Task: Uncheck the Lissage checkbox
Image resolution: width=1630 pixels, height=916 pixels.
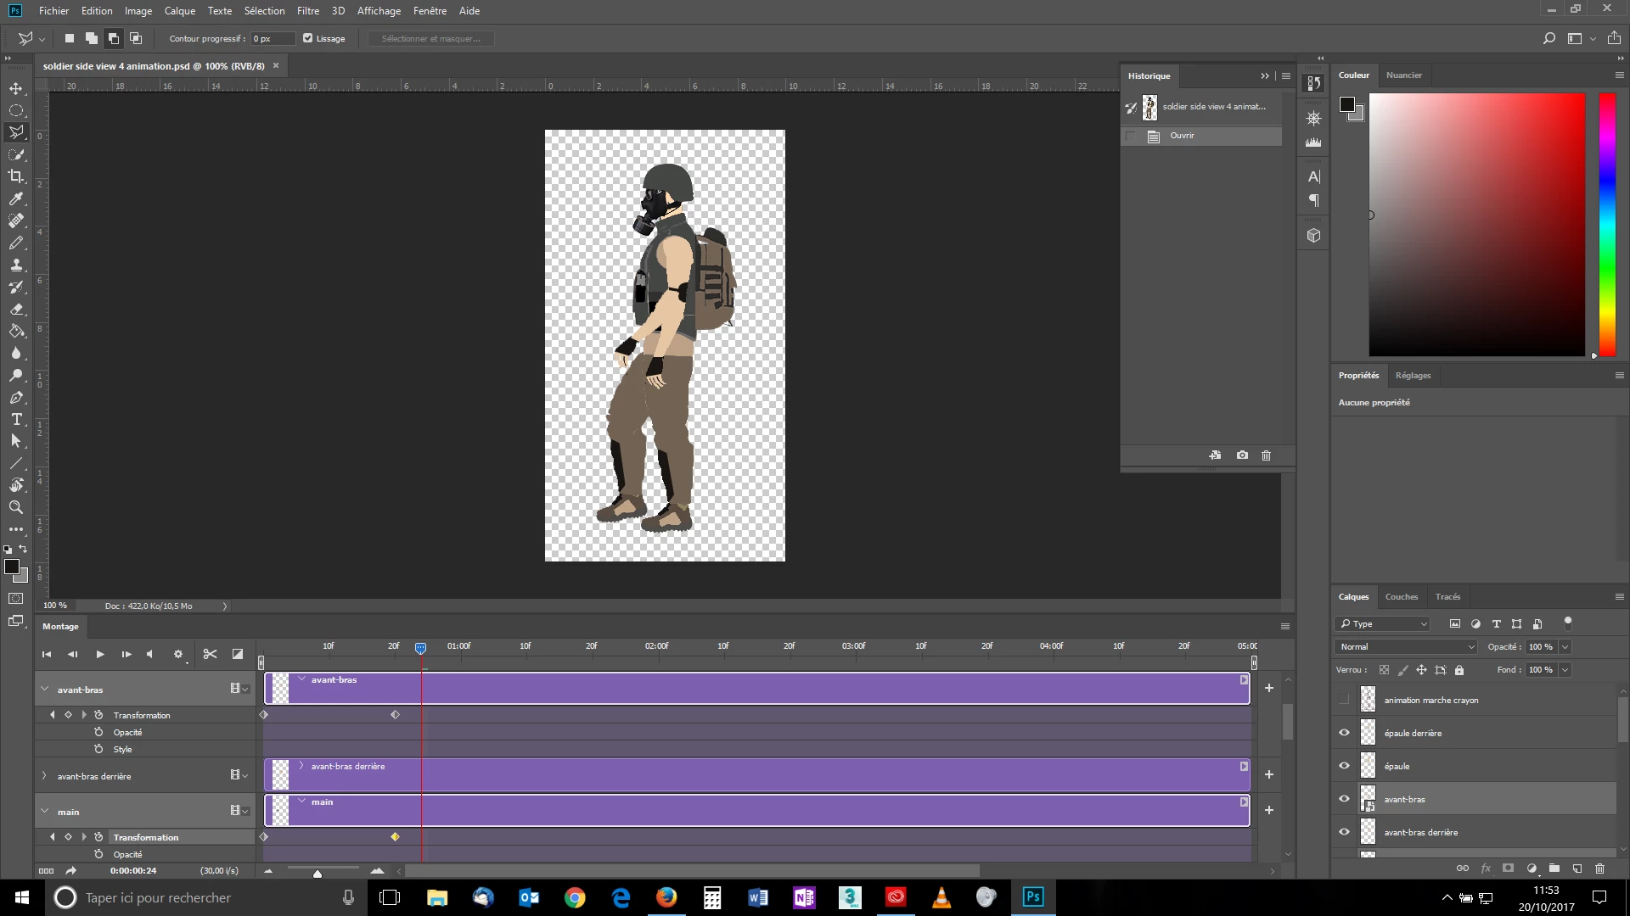Action: coord(308,38)
